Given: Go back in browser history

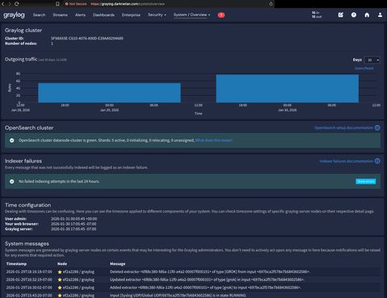Looking at the screenshot, I should (x=3, y=4).
